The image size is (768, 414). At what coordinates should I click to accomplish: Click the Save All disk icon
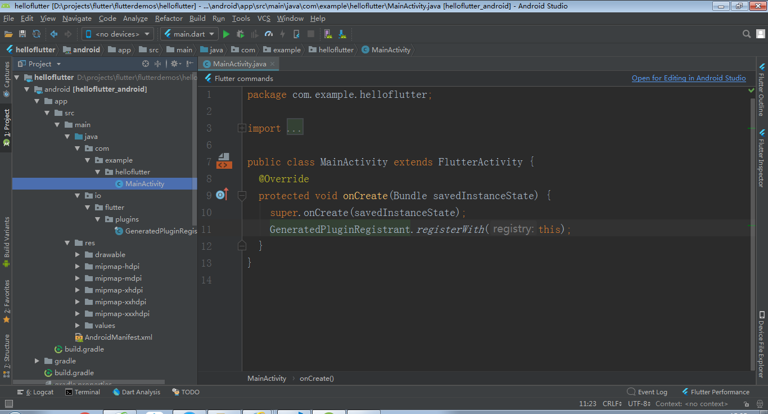[x=22, y=34]
